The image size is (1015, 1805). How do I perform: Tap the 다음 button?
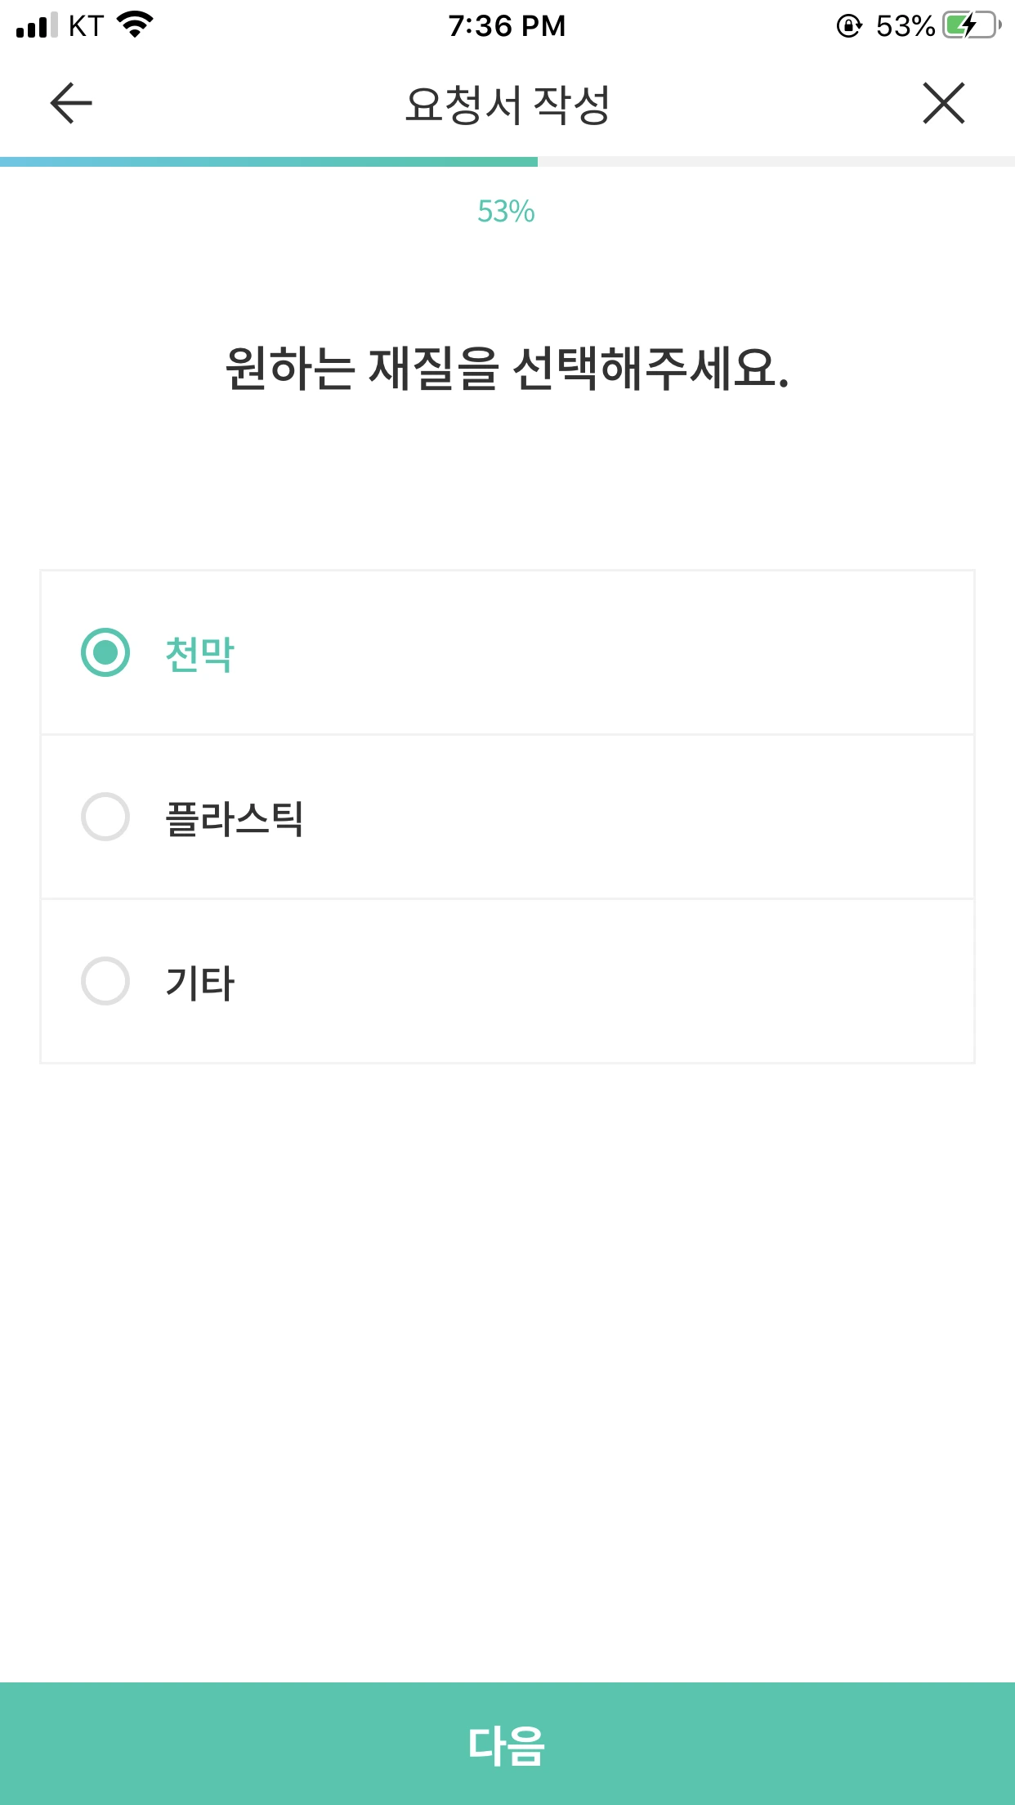[507, 1744]
